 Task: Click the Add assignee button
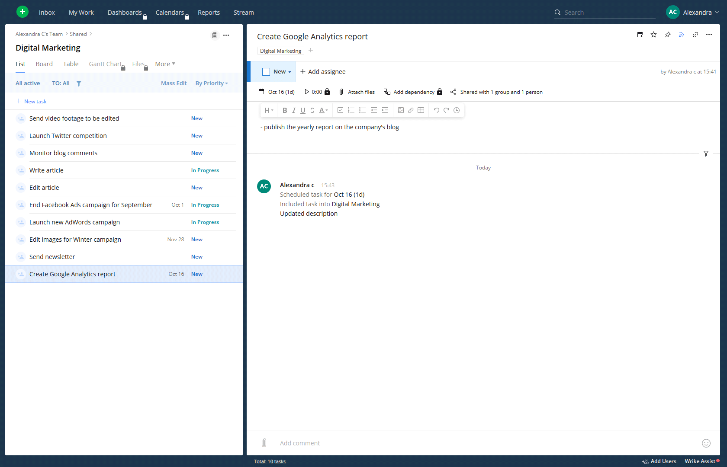coord(322,71)
